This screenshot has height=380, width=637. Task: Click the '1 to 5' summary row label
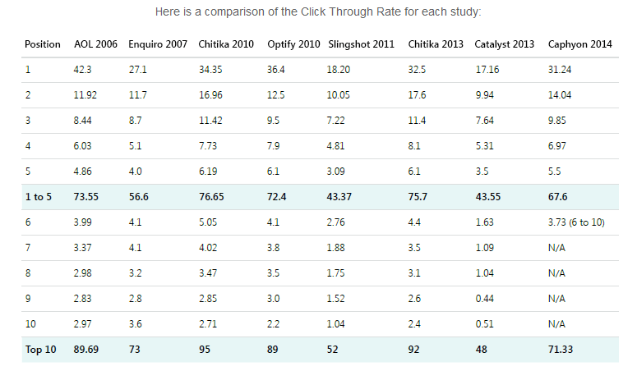39,197
